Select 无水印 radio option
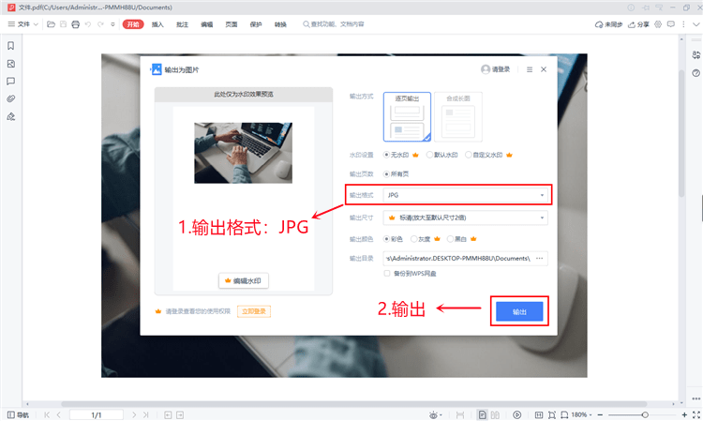703x421 pixels. 386,155
